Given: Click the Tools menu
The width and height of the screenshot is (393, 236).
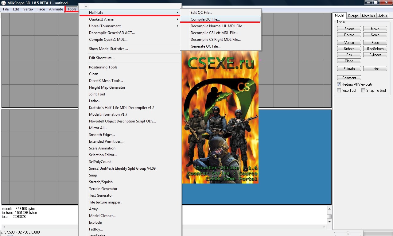Looking at the screenshot, I should coord(72,9).
